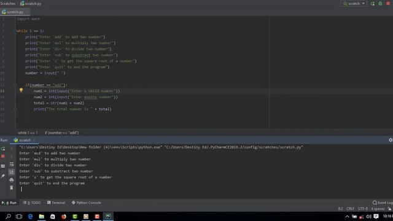The height and width of the screenshot is (221, 393).
Task: Click the red Stop button in top toolbar
Action: click(388, 4)
